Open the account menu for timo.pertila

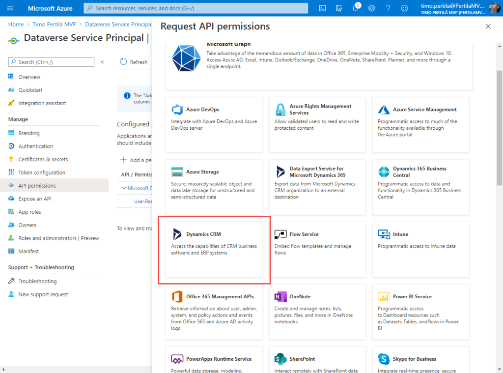click(459, 8)
